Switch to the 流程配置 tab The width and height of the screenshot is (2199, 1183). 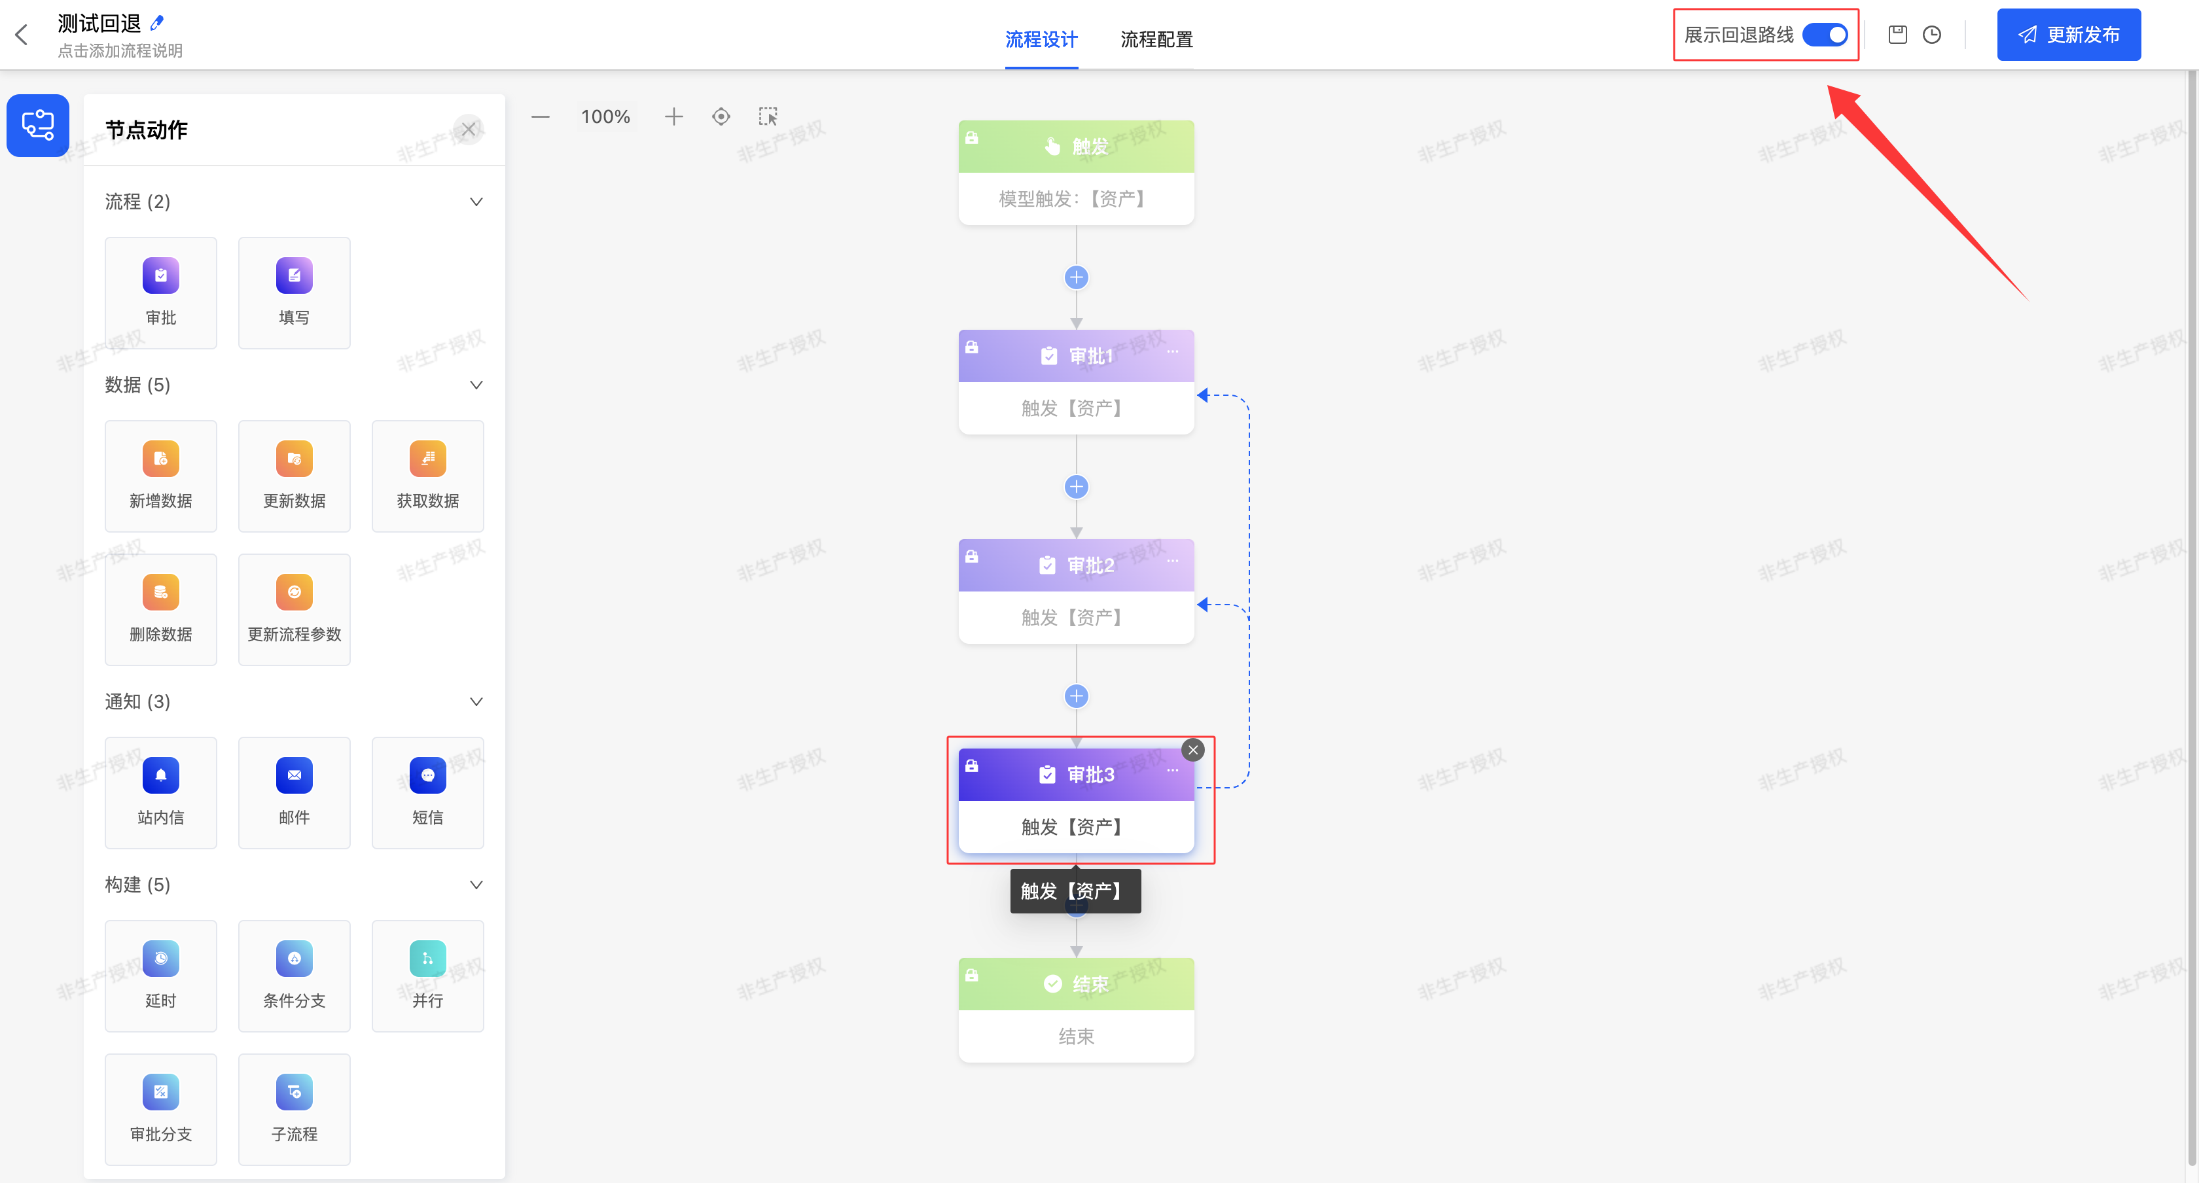[x=1156, y=39]
